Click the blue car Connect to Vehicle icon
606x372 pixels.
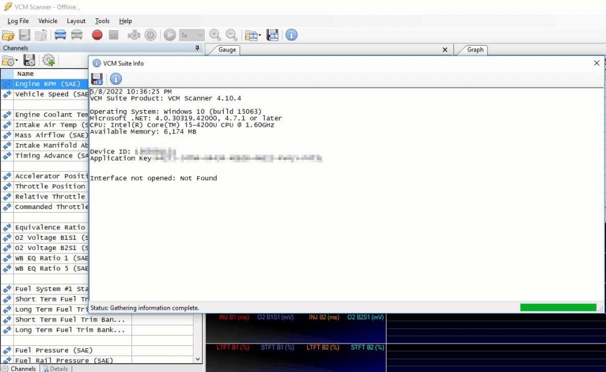[x=60, y=35]
